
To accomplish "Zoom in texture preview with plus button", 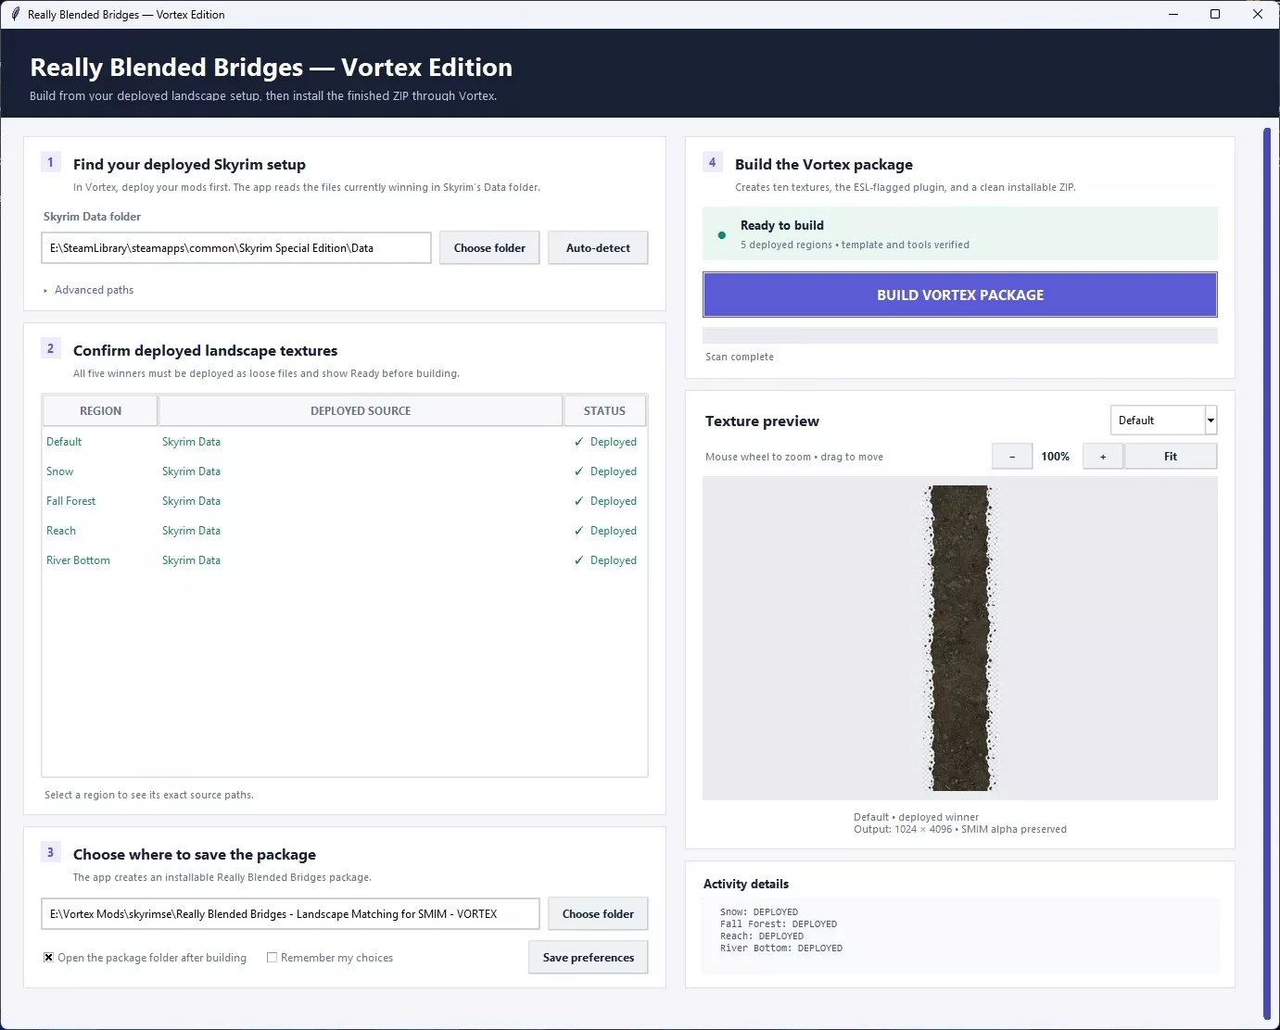I will pyautogui.click(x=1103, y=457).
